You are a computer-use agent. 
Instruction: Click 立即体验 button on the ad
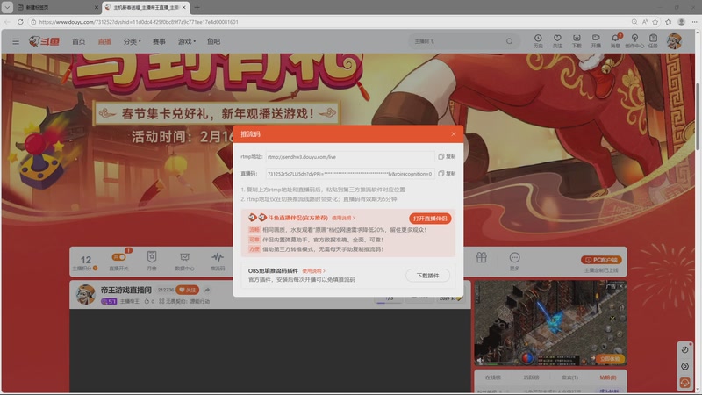pyautogui.click(x=610, y=359)
